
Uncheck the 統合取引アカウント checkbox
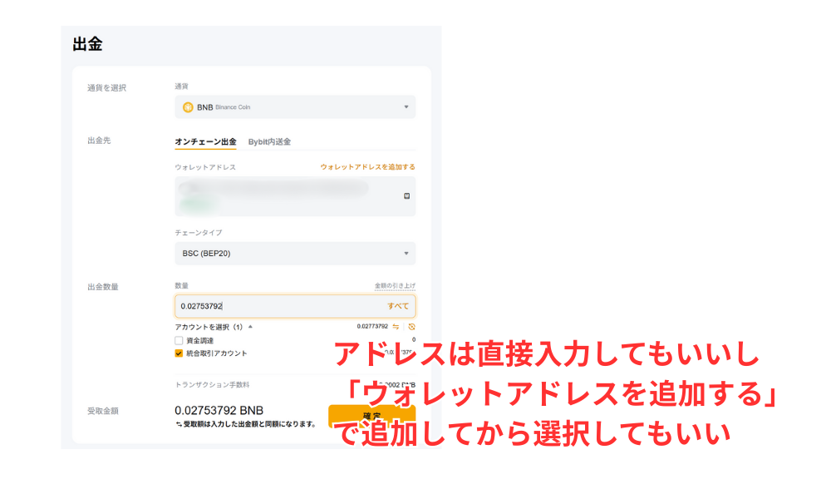pos(179,353)
